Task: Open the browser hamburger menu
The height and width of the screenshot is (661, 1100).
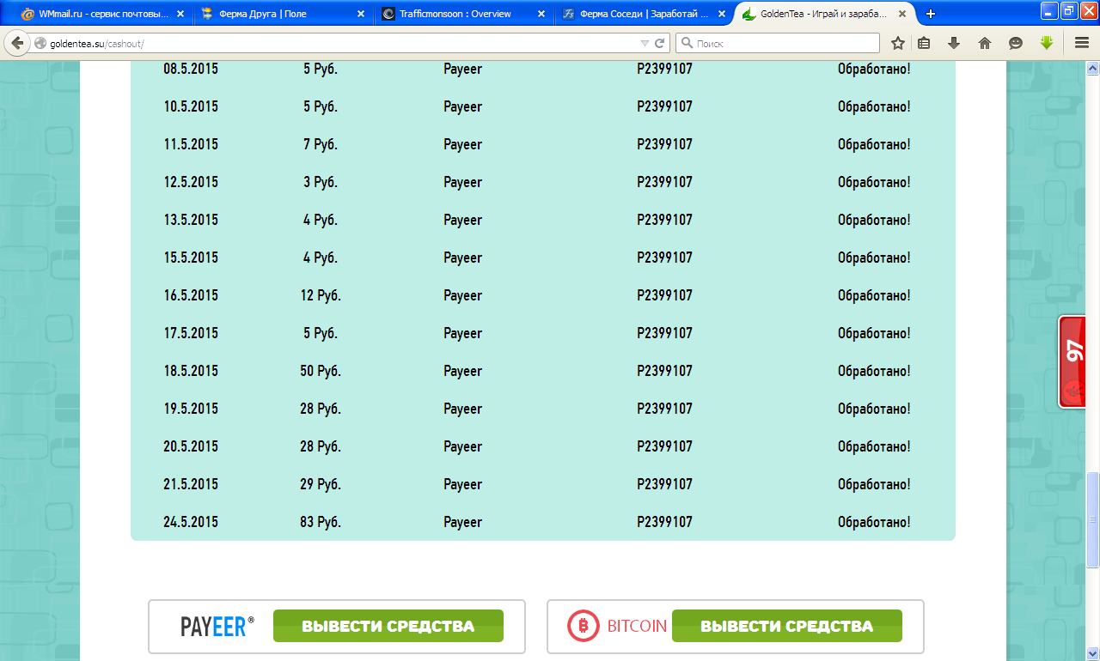Action: point(1082,43)
